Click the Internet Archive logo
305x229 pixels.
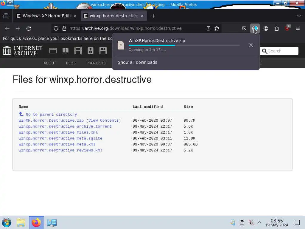tap(23, 51)
